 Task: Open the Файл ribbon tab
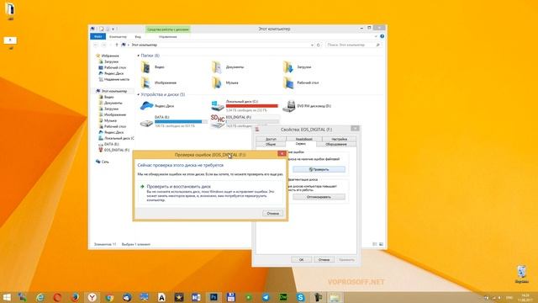[98, 36]
